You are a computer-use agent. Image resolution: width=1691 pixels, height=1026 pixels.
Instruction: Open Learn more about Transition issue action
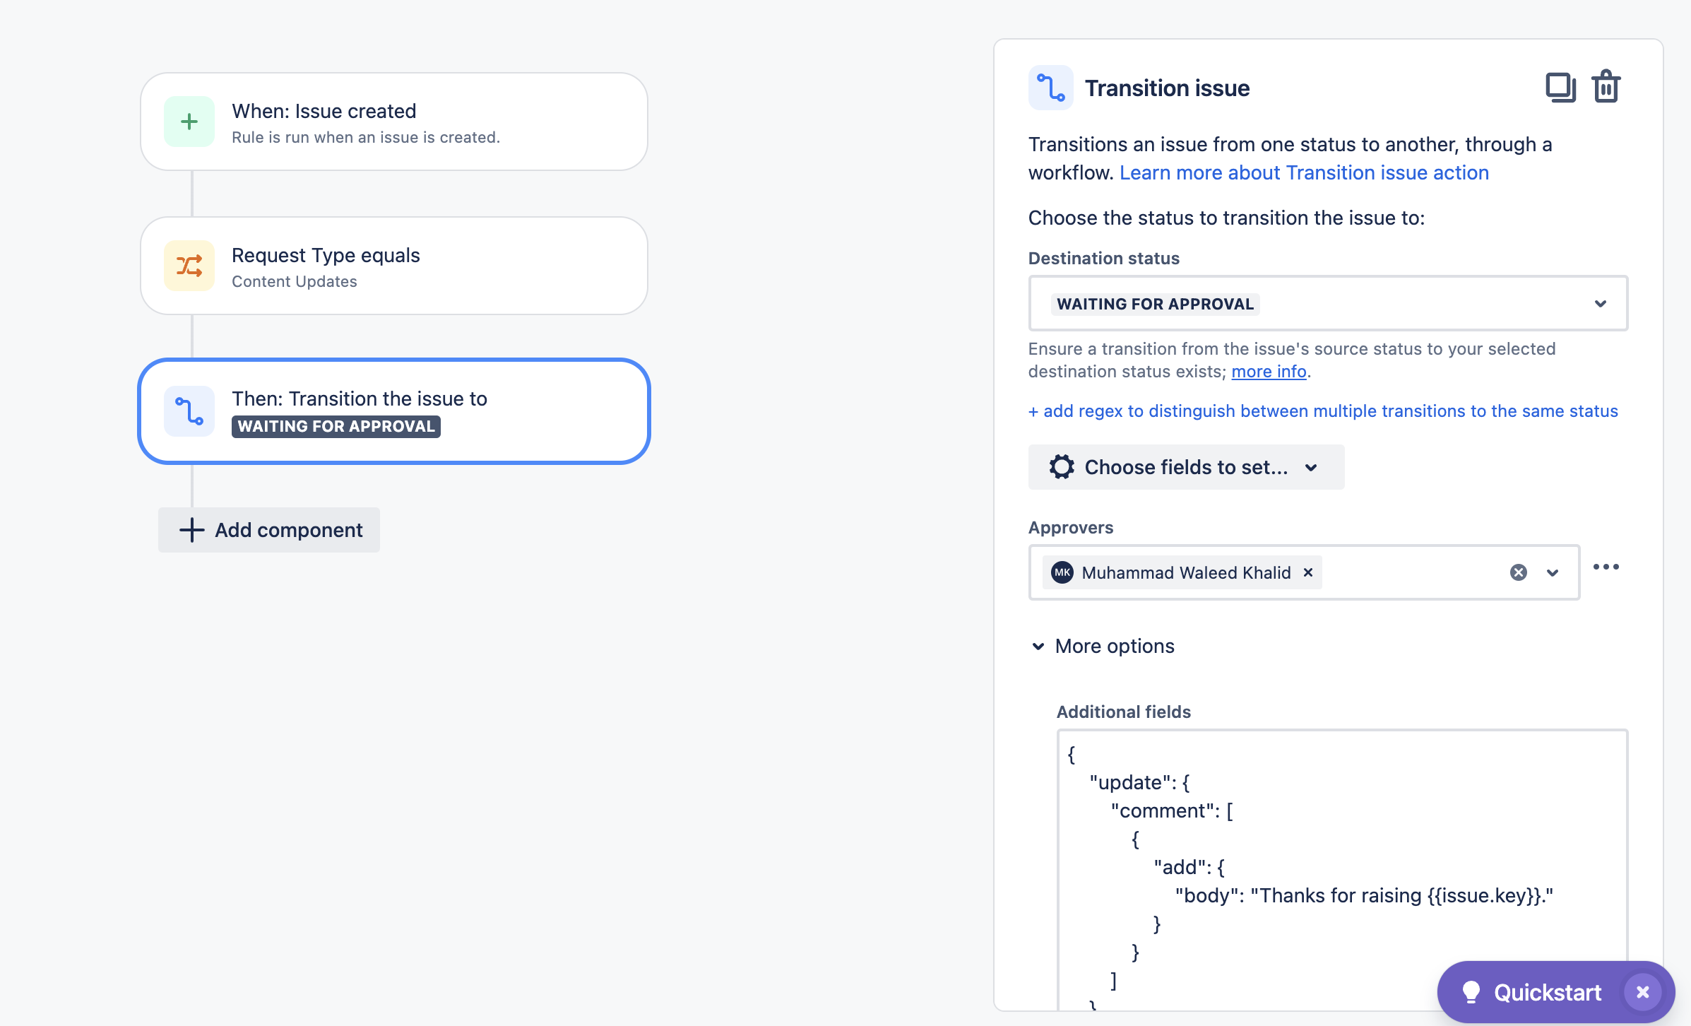click(x=1304, y=173)
